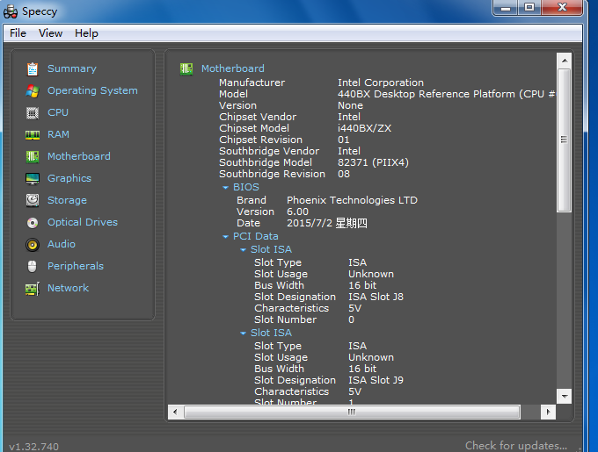Click Check for updates link
The image size is (598, 452).
516,446
